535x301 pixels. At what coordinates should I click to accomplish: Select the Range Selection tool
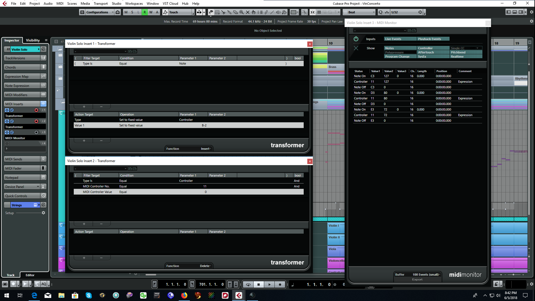tap(217, 12)
